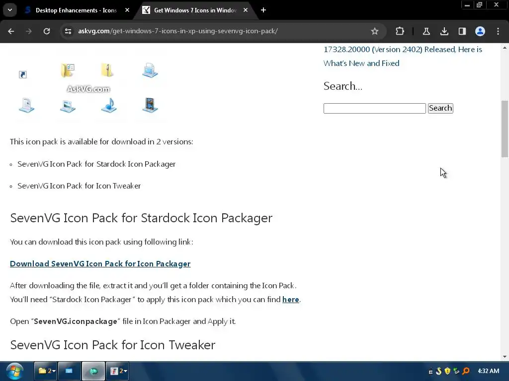Viewport: 509px width, 381px height.
Task: Click the yellow shield tray icon
Action: (448, 371)
